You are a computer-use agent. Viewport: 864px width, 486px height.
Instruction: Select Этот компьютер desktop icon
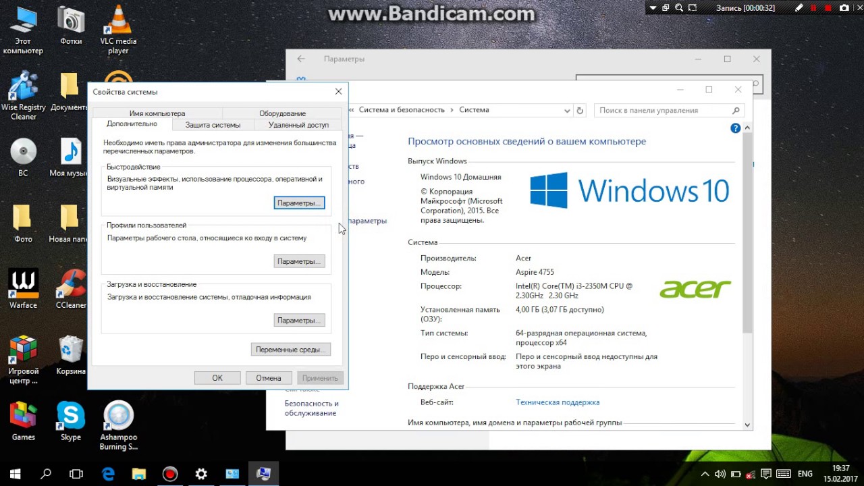(22, 30)
